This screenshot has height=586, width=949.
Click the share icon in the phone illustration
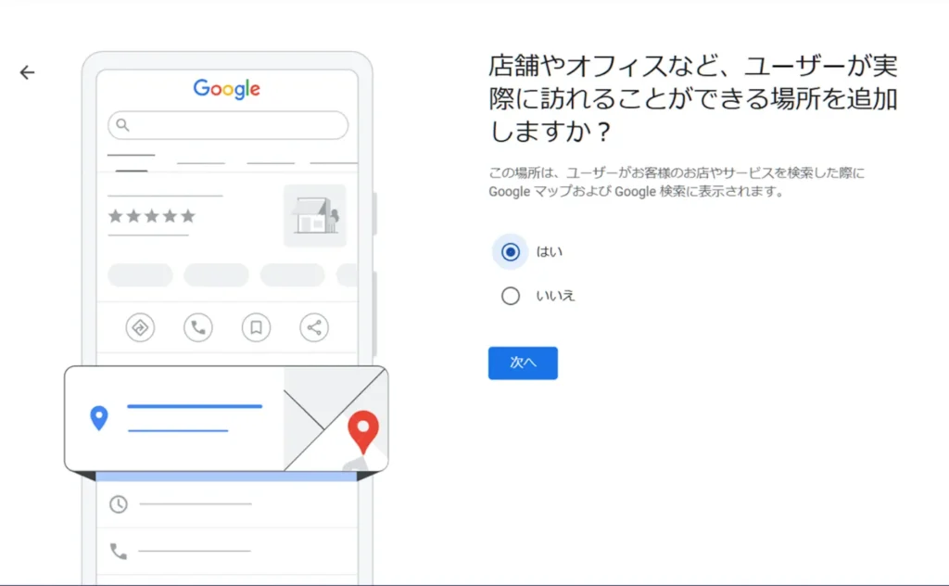[x=314, y=327]
